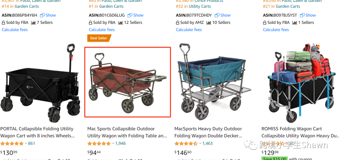Click the 861 review count for the PORTAL wagon

tap(31, 144)
